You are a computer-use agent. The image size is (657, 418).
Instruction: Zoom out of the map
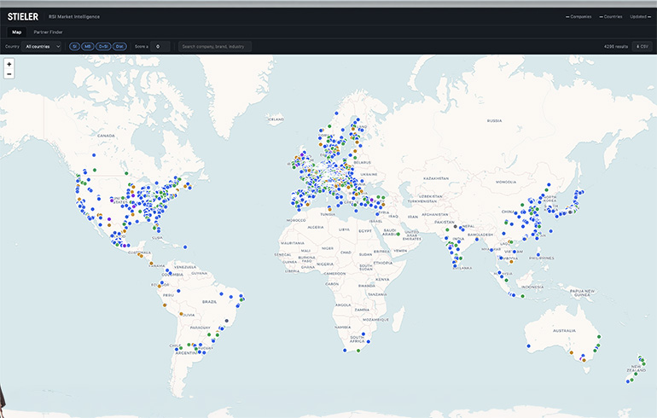tap(9, 74)
